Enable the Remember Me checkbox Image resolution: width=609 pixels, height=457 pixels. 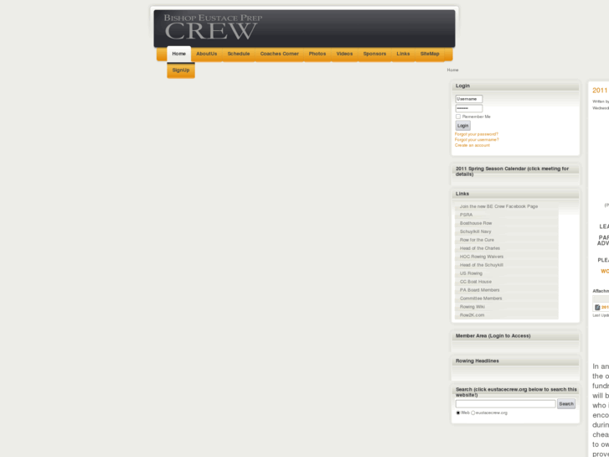coord(458,117)
